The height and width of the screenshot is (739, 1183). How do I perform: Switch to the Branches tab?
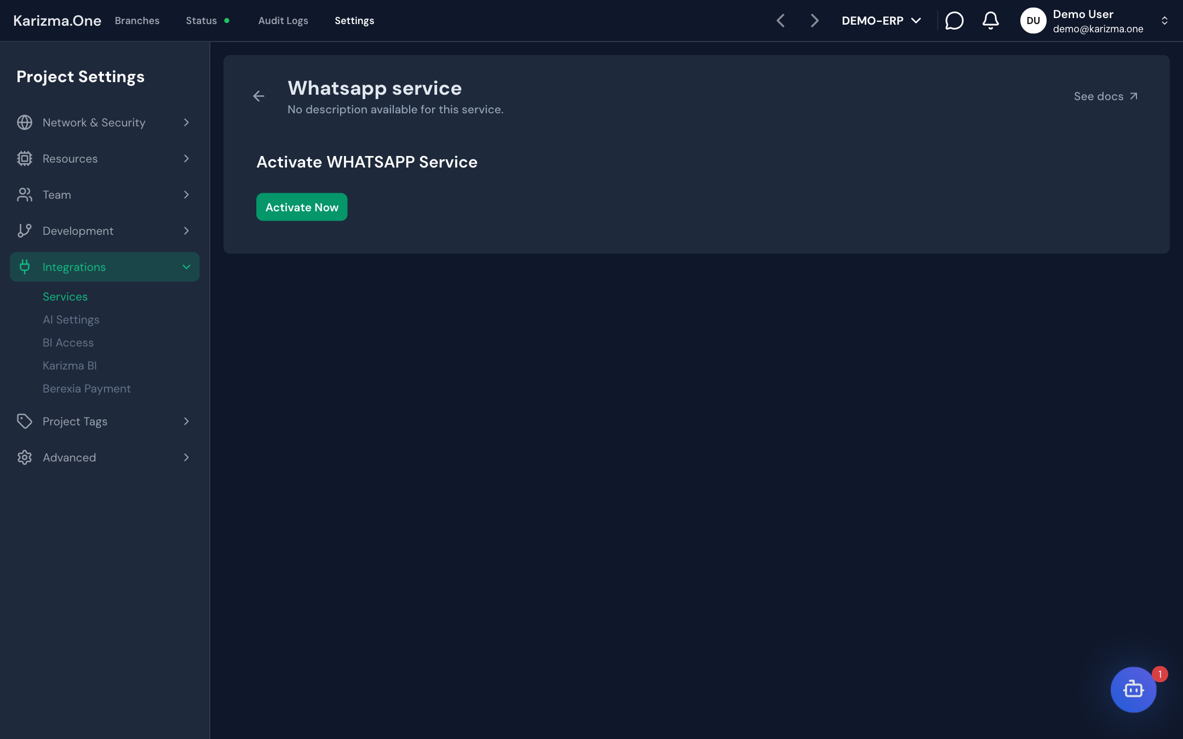[x=137, y=21]
